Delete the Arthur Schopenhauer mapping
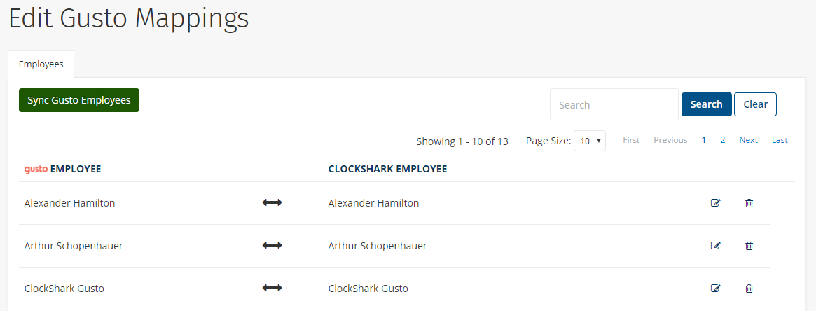816x311 pixels. click(x=749, y=245)
